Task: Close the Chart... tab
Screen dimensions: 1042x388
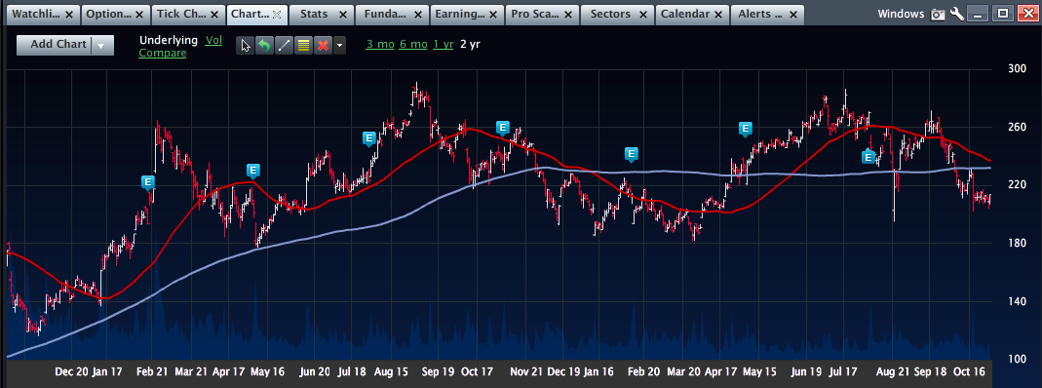Action: 277,14
